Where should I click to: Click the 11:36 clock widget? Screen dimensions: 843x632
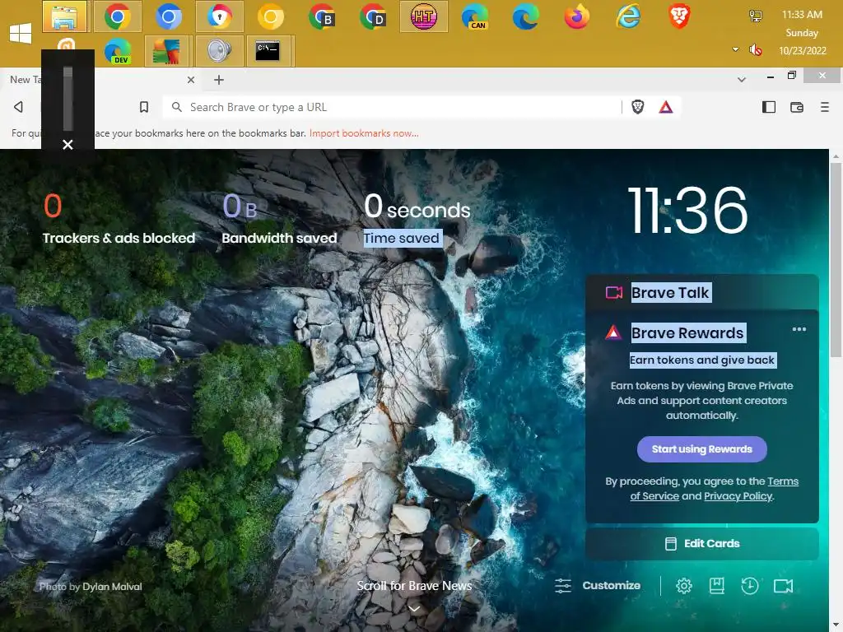pyautogui.click(x=687, y=210)
